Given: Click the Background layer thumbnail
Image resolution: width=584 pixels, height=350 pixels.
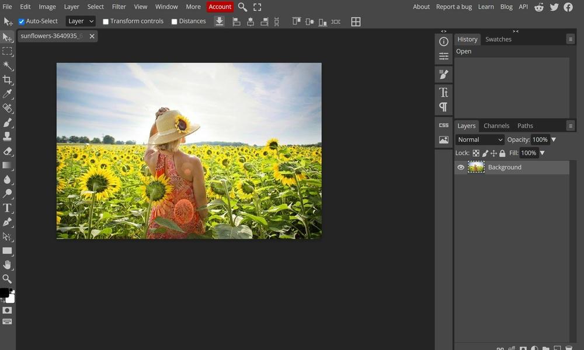Looking at the screenshot, I should pyautogui.click(x=476, y=167).
